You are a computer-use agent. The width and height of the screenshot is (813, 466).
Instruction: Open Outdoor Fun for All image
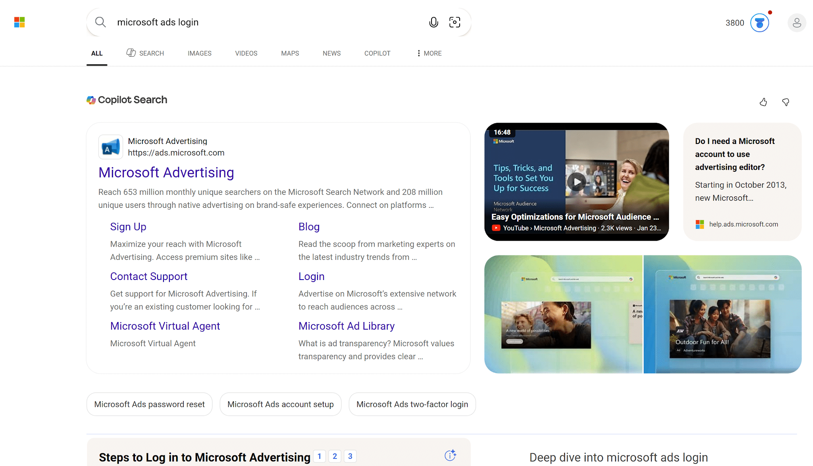tap(722, 314)
